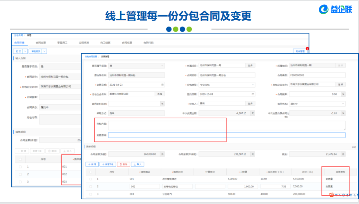Viewport: 359px width, 204px height.
Task: Click 选择 next to 分包企业名称 field
Action: [x=160, y=94]
